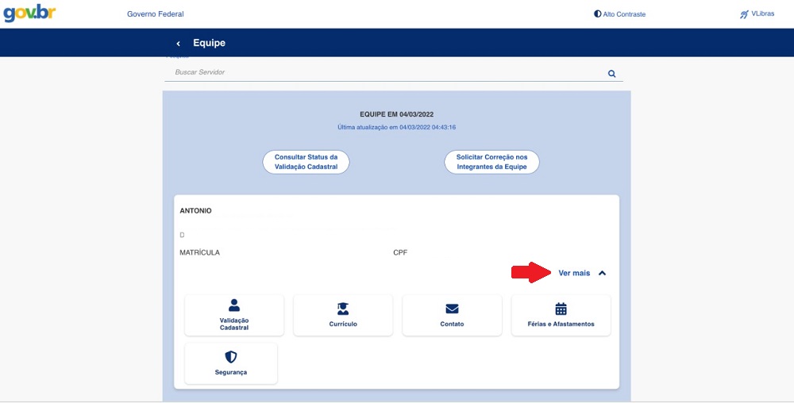Go back using the arrow beside Equipe
The width and height of the screenshot is (794, 403).
pyautogui.click(x=179, y=44)
